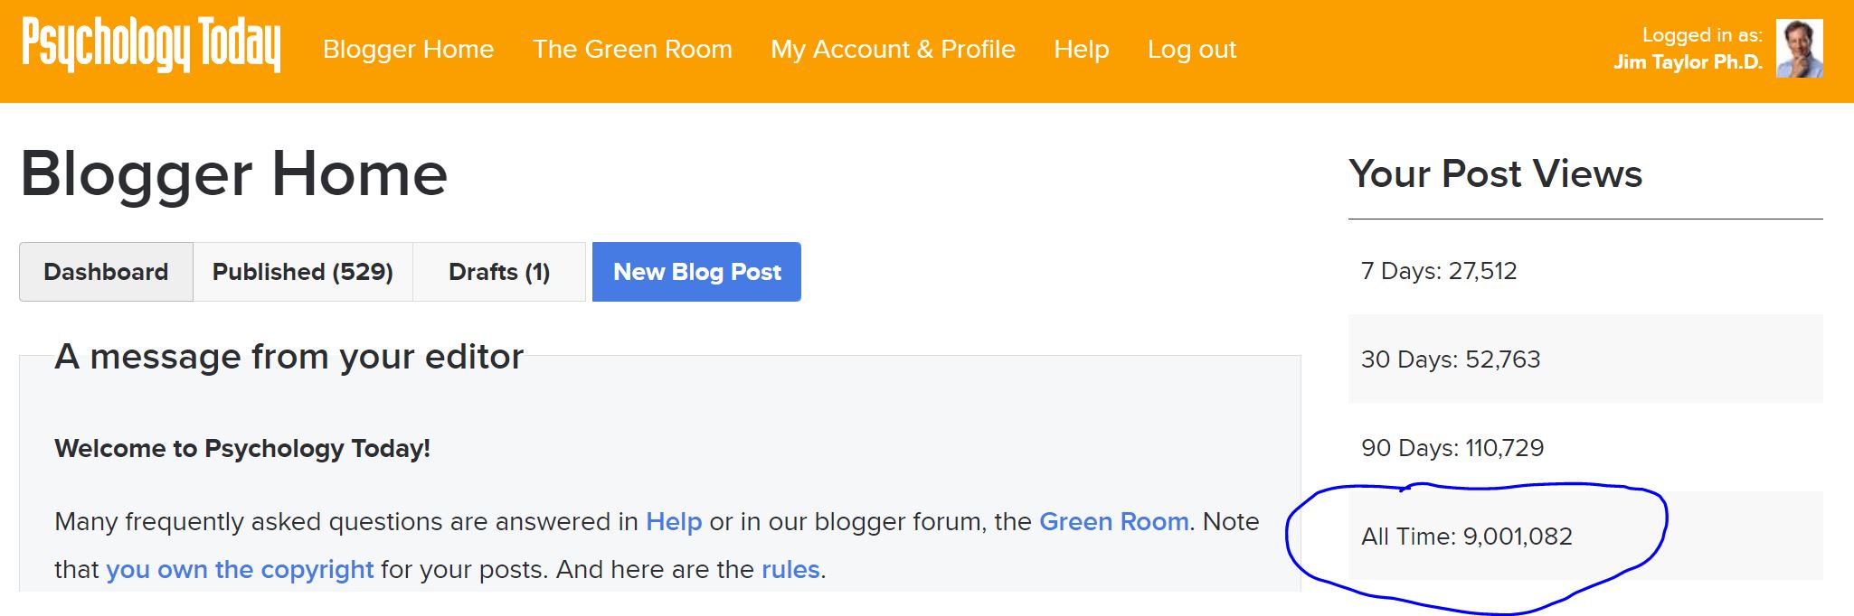Open Jim Taylor's profile photo
Viewport: 1854px width, 616px height.
click(x=1799, y=49)
